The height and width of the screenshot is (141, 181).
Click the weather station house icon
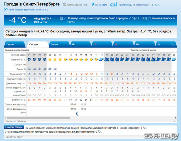tap(114, 4)
